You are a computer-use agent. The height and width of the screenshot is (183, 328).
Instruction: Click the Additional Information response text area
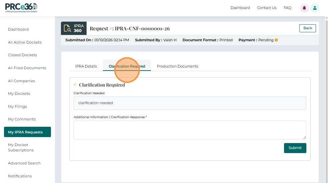[189, 130]
